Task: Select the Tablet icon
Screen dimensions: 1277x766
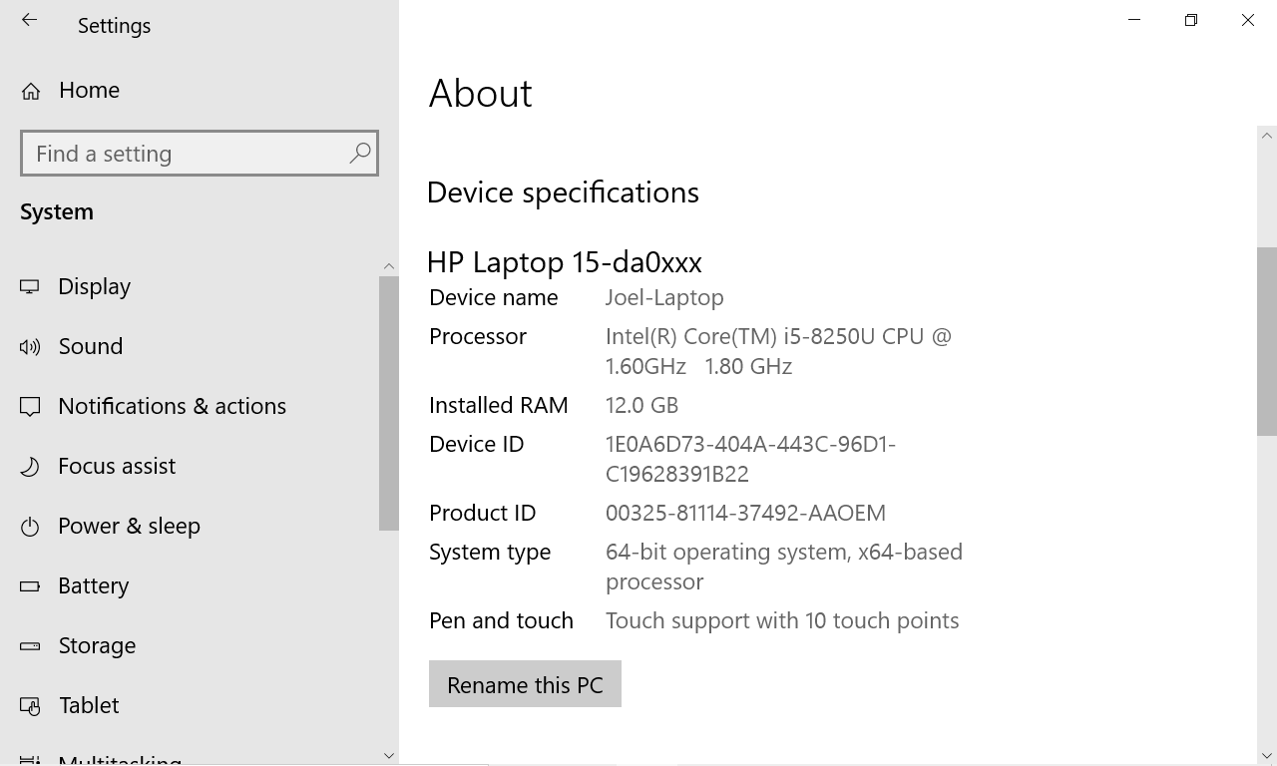Action: tap(30, 706)
